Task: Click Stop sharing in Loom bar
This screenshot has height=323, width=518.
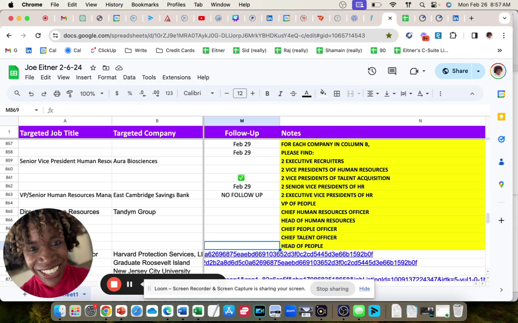Action: point(332,289)
